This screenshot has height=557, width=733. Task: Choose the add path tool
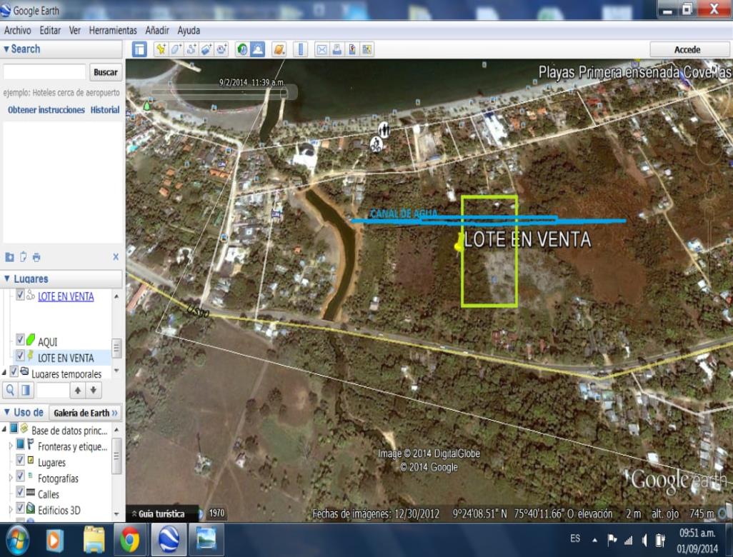[191, 49]
